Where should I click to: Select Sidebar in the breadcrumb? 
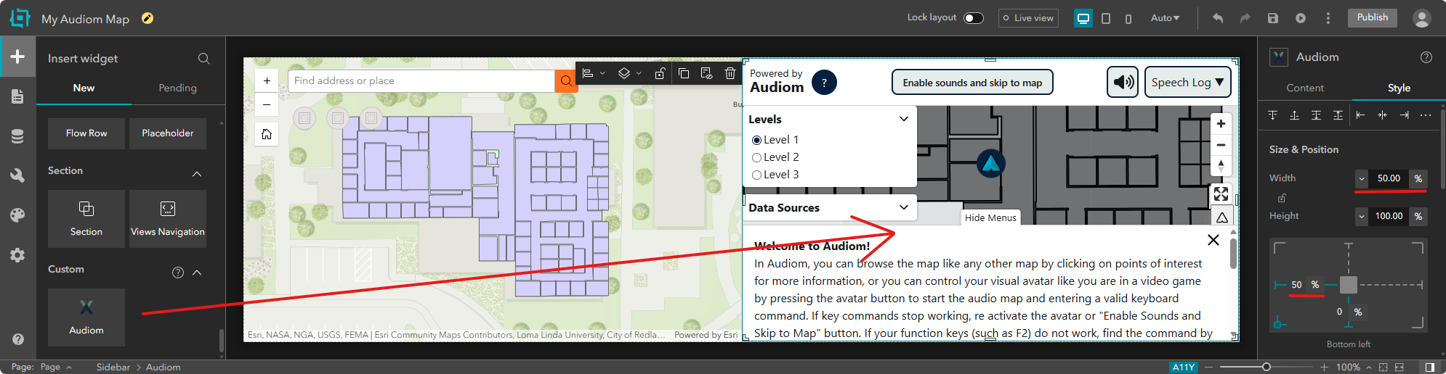pos(113,367)
